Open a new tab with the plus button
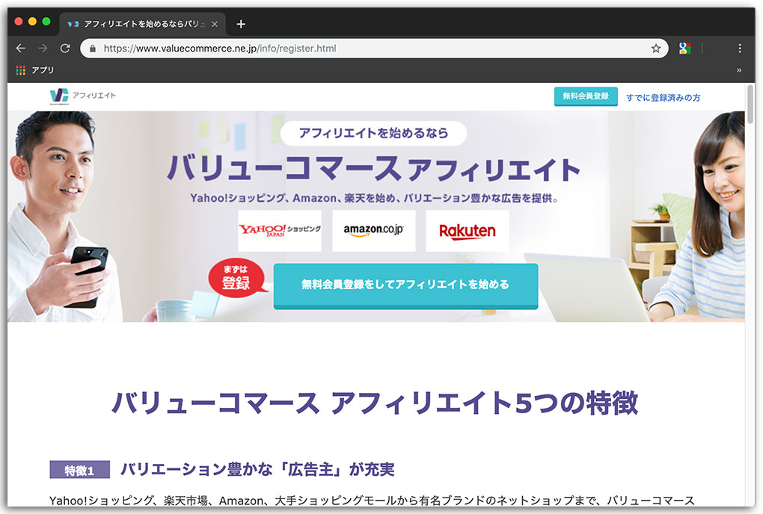 click(x=240, y=23)
